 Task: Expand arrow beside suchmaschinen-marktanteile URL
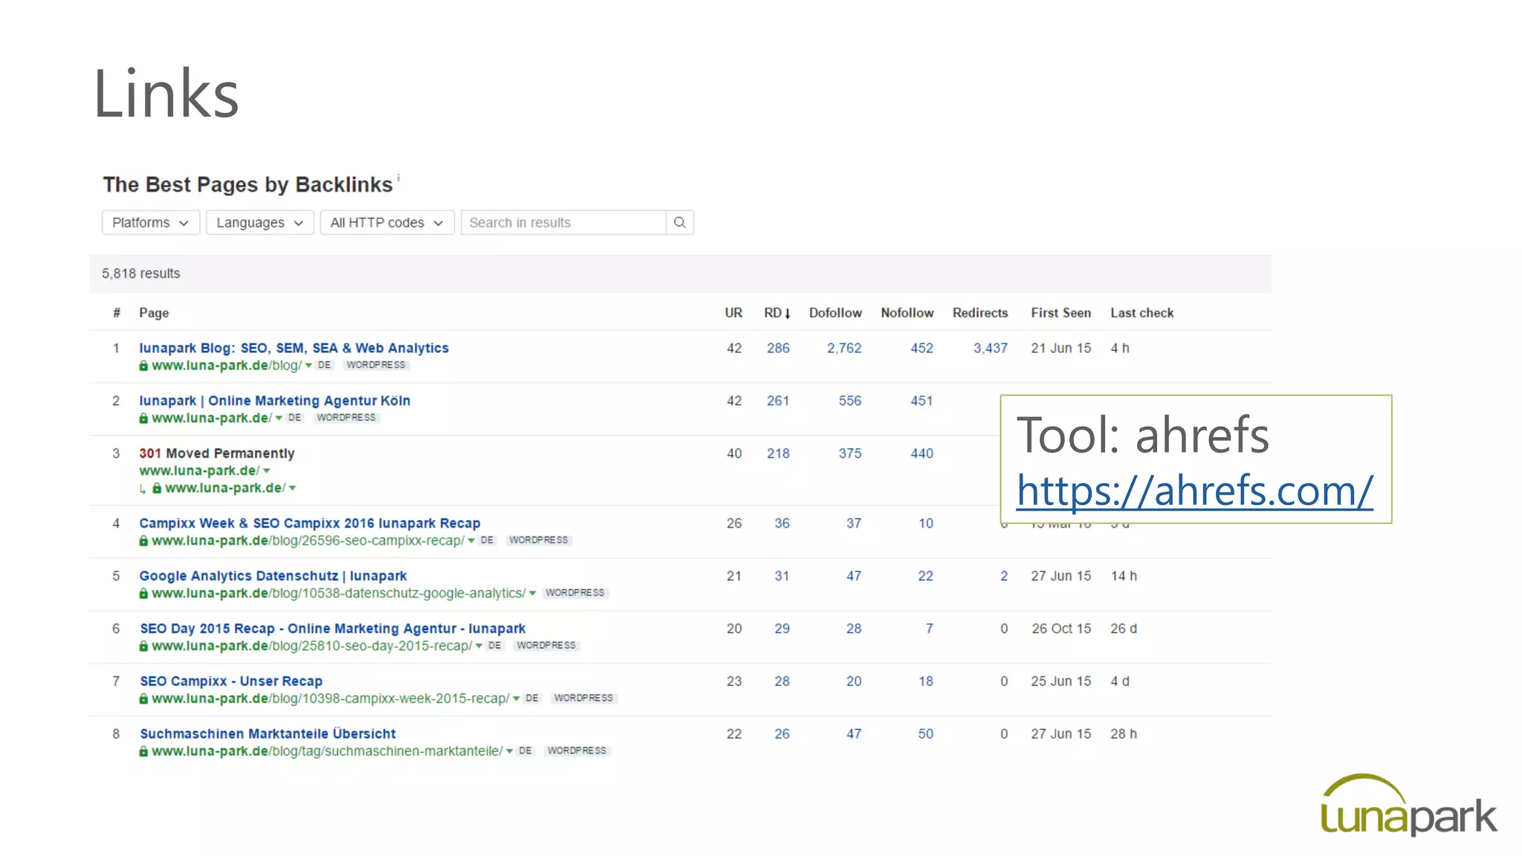509,752
